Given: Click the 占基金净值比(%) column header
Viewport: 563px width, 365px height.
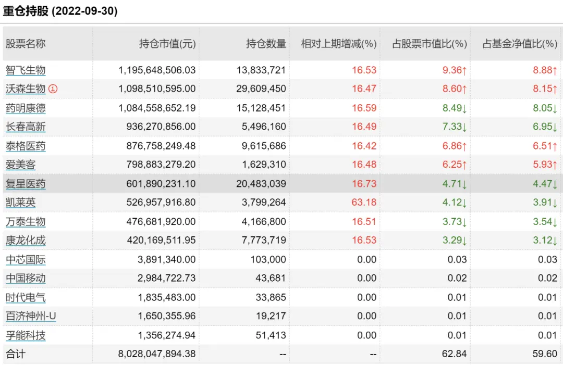Looking at the screenshot, I should 520,44.
